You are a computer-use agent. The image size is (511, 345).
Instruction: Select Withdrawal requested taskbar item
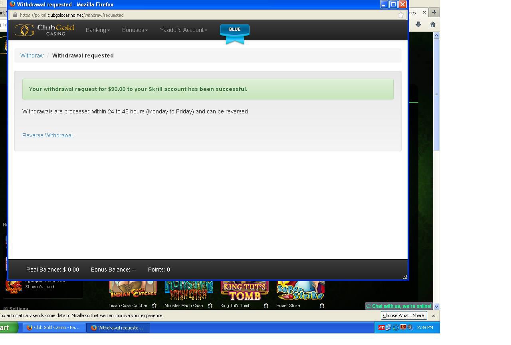click(118, 327)
